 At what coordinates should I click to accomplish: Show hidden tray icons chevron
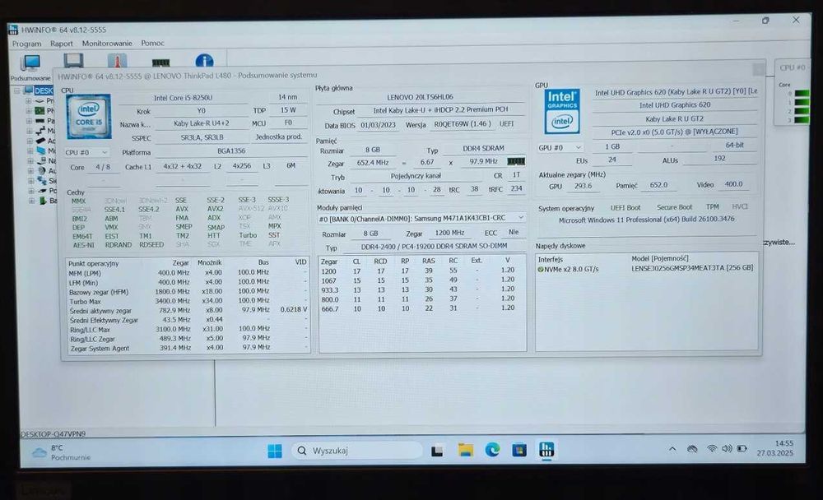(672, 448)
